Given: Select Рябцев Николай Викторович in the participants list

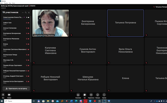Looking at the screenshot, I should pyautogui.click(x=16, y=71).
